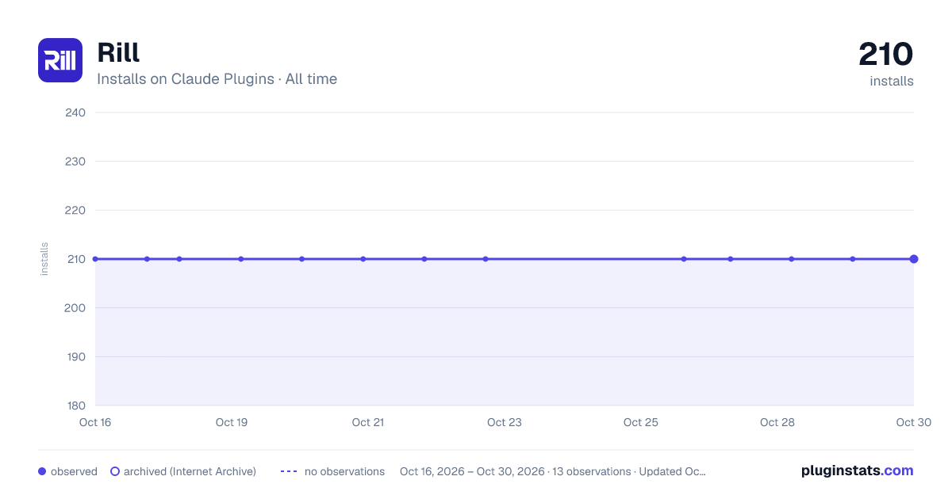Click the dashed 'no observations' legend line
Screen dimensions: 952x499
[289, 471]
